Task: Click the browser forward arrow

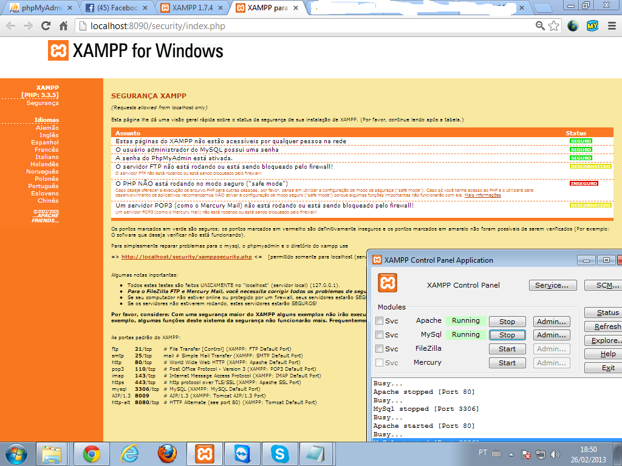Action: pyautogui.click(x=28, y=26)
